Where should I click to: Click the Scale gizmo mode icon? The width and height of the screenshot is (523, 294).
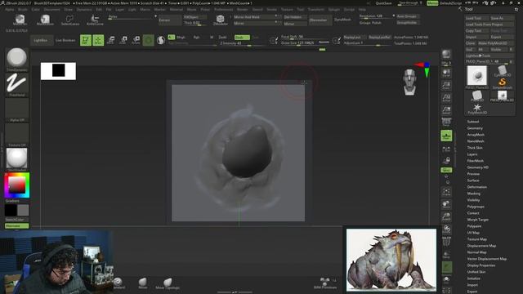tap(123, 40)
